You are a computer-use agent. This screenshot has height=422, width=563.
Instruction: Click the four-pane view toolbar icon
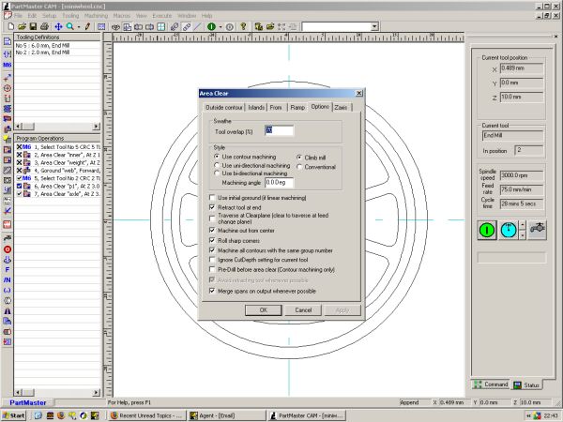[x=161, y=26]
